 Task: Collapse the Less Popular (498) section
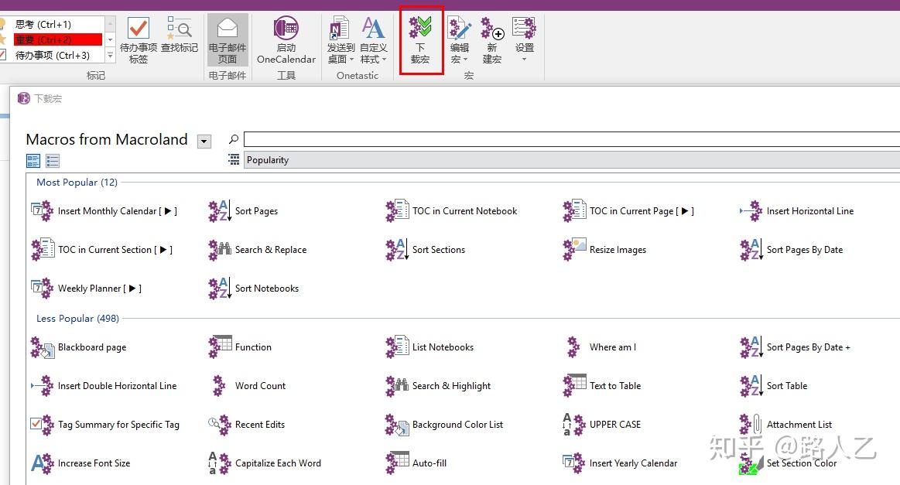pos(76,318)
